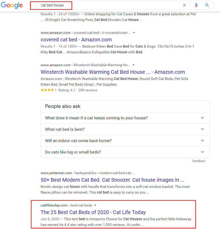Open dropdown arrow beside Winsterch Amazon URL
Viewport: 220px width, 229px height.
pos(134,65)
